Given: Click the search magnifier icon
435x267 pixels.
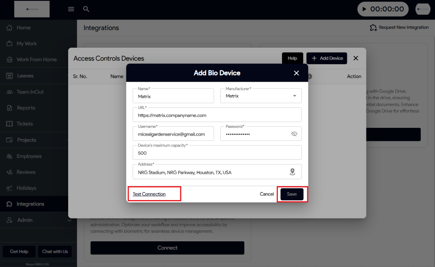Looking at the screenshot, I should tap(86, 9).
